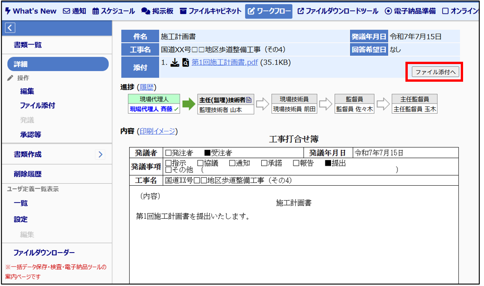
Task: Click the preview icon next to the PDF attachment
Action: point(186,63)
